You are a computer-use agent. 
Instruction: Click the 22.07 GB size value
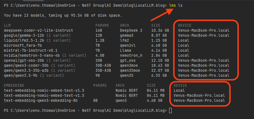click(160, 70)
